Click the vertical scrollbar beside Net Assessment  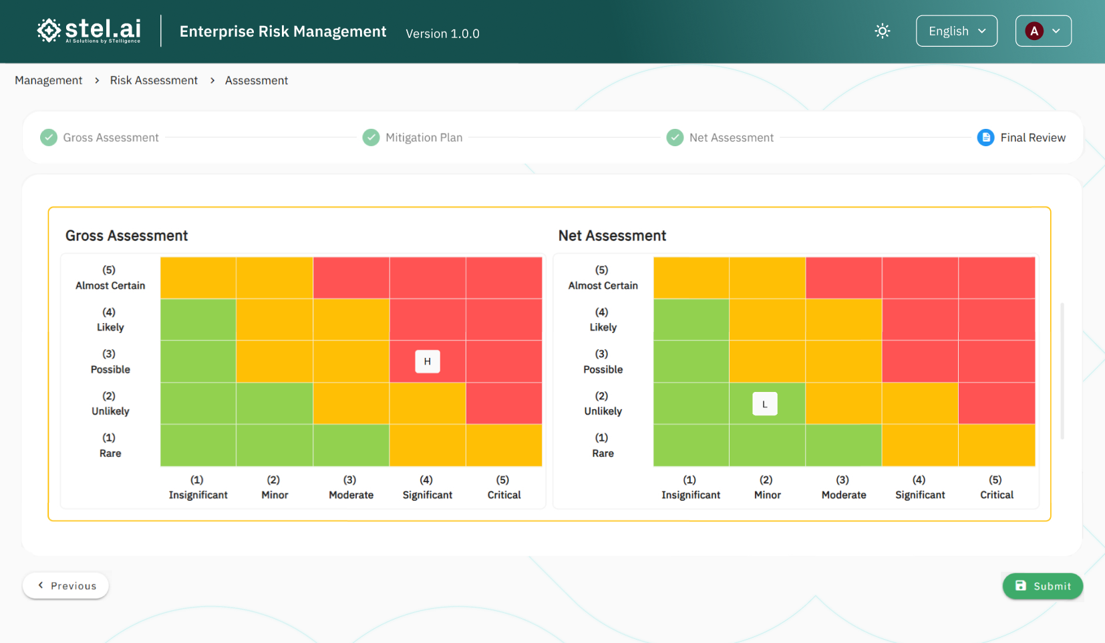1062,371
